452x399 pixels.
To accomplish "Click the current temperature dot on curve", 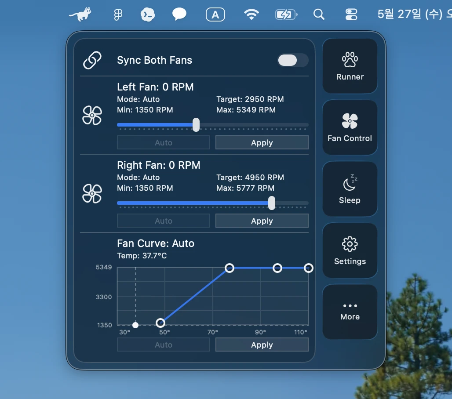I will [x=135, y=325].
